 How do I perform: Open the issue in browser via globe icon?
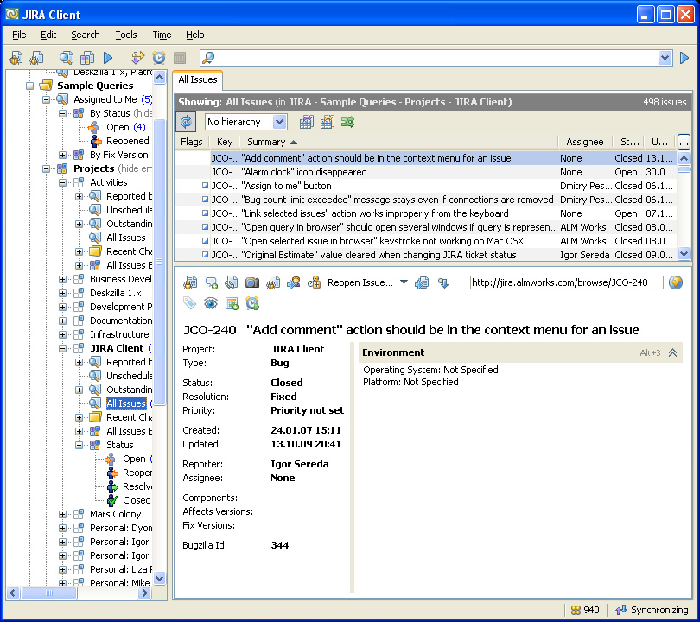[x=676, y=282]
